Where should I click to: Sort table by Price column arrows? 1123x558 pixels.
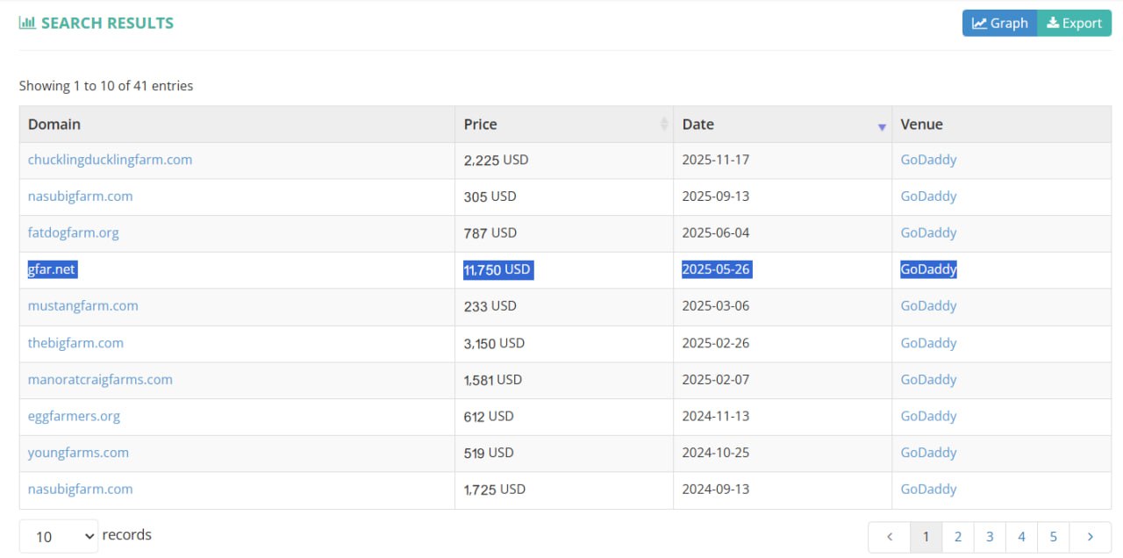664,125
